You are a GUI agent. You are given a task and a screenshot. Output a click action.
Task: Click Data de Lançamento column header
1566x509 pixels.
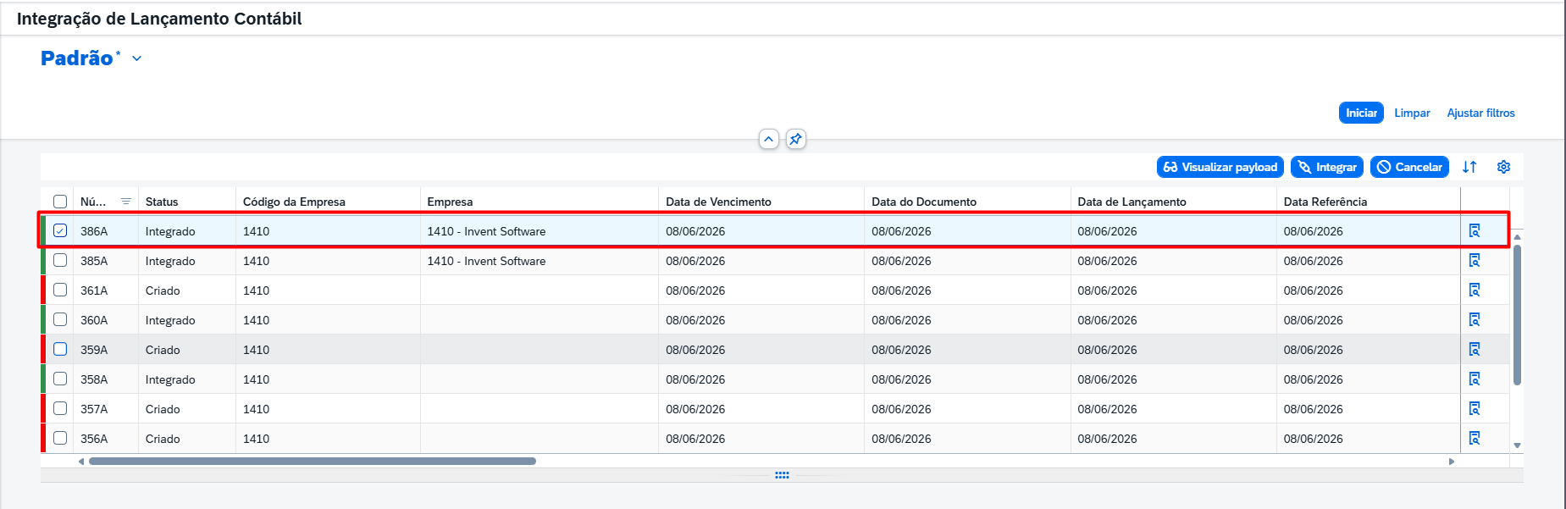coord(1174,202)
